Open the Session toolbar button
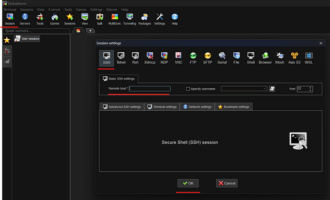 (x=9, y=19)
